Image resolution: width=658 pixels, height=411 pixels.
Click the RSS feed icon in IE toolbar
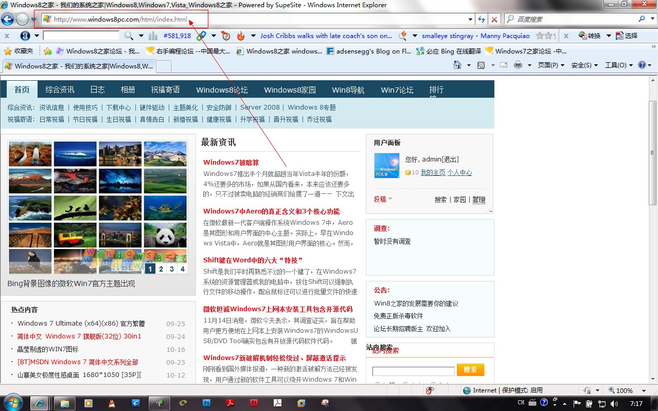click(481, 65)
